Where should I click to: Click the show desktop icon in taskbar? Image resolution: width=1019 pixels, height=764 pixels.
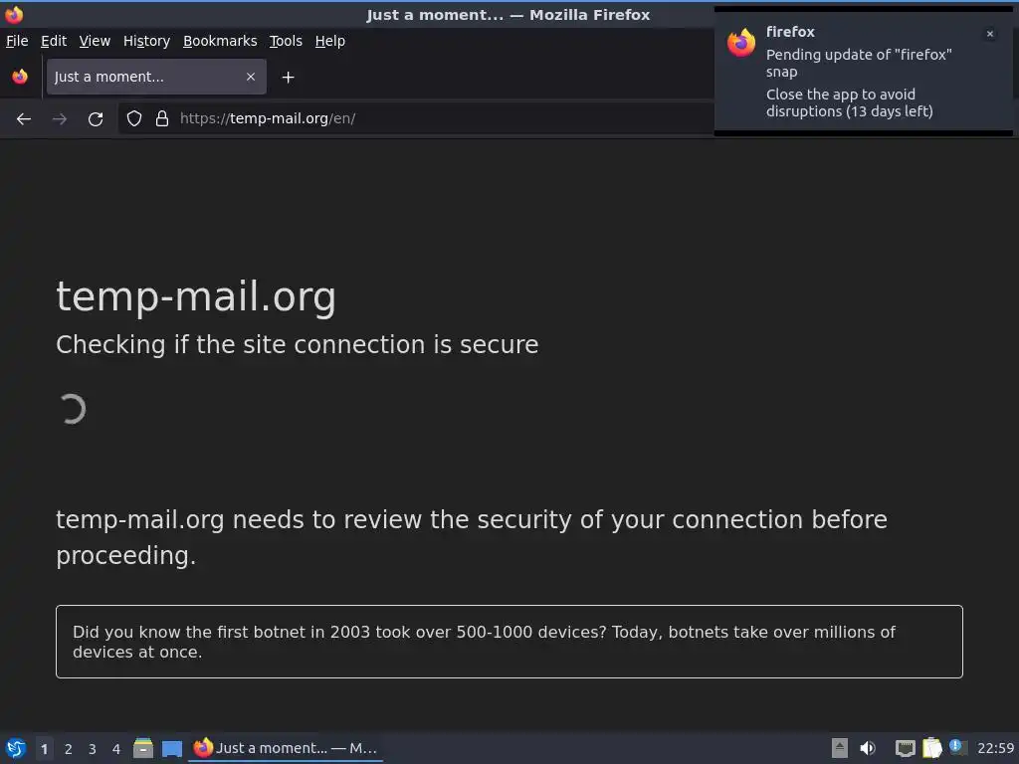point(171,749)
